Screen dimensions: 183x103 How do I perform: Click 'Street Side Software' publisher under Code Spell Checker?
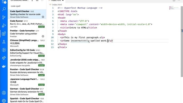(x=19, y=17)
